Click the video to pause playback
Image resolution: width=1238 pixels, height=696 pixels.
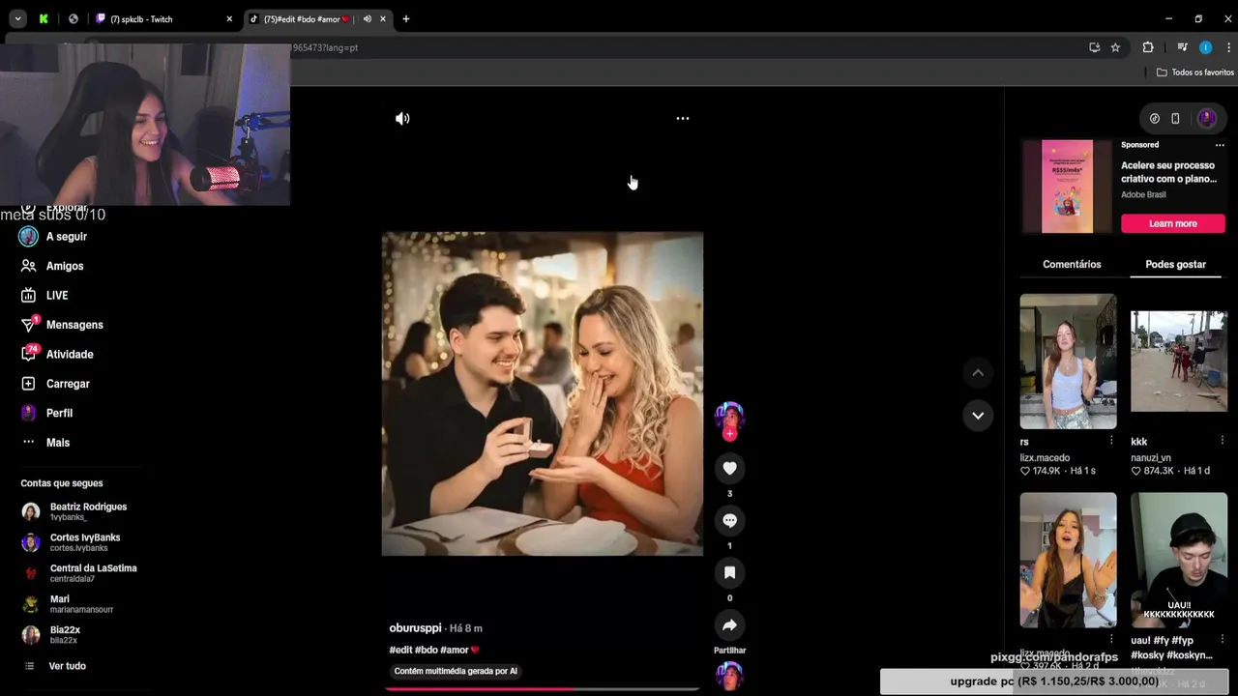click(x=542, y=393)
